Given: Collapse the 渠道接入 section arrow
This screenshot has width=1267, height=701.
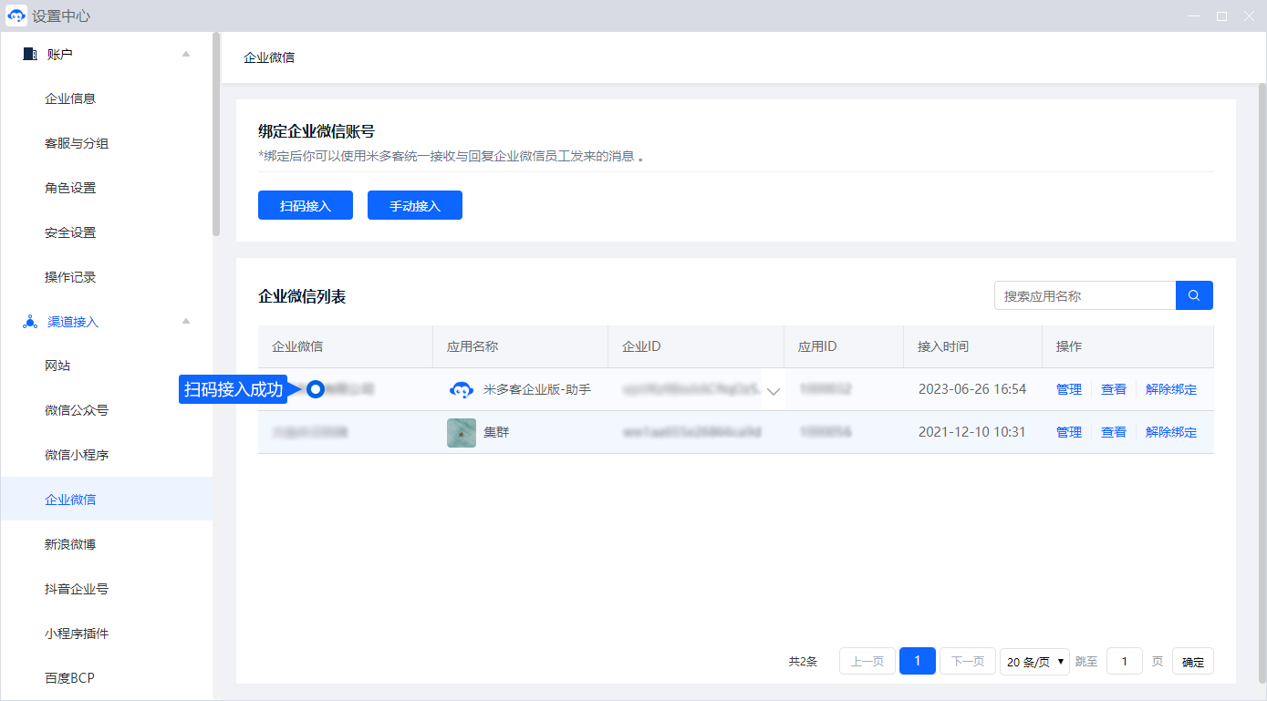Looking at the screenshot, I should (186, 322).
